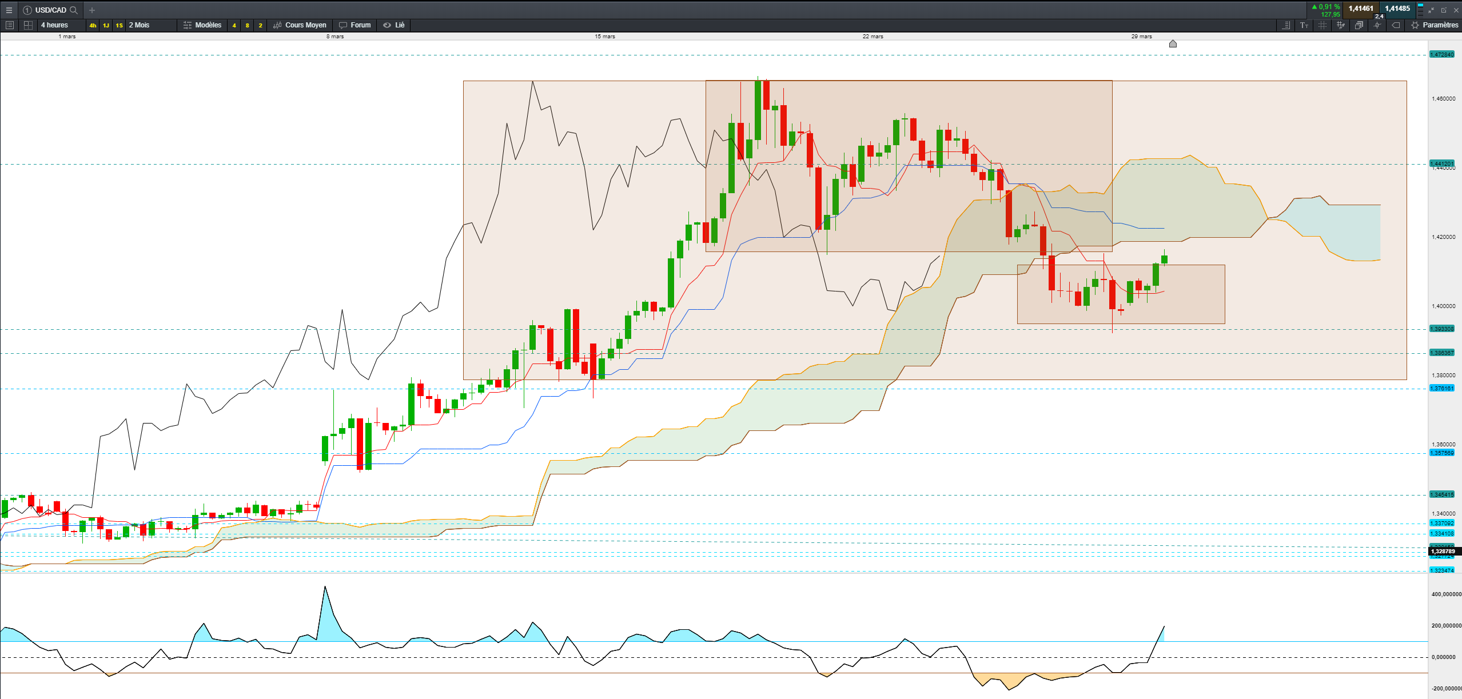Switch to the USD/CAD chart tab

coord(50,10)
